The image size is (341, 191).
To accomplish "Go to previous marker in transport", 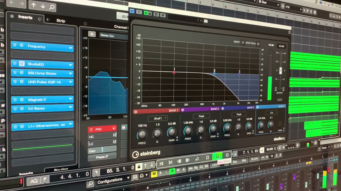I will (x=161, y=164).
